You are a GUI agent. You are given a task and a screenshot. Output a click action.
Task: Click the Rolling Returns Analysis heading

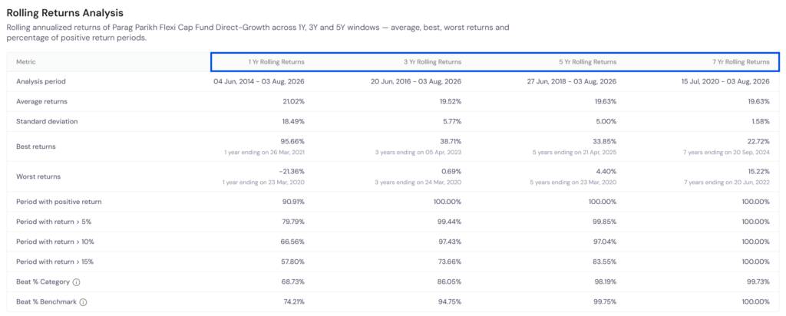(x=65, y=12)
